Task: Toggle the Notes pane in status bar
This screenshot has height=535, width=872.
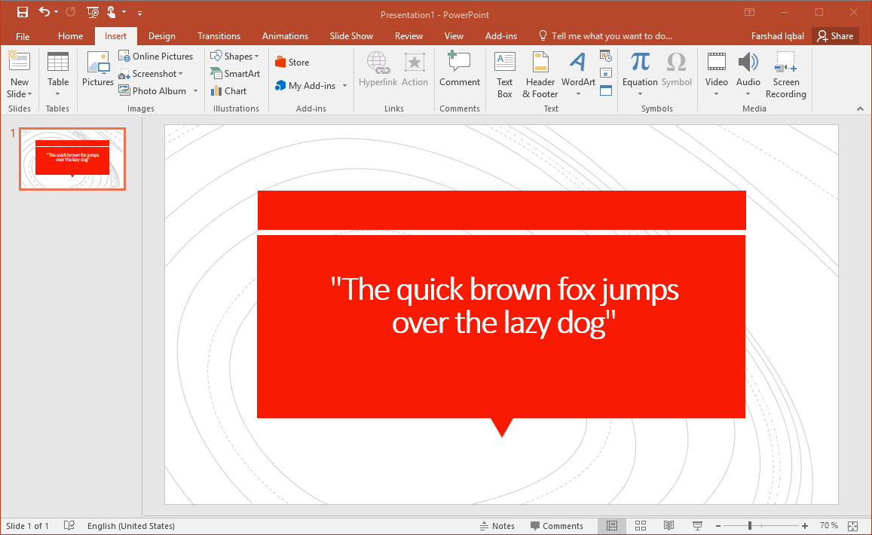Action: click(x=497, y=526)
